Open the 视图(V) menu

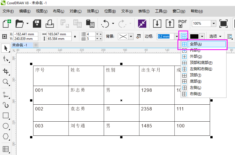[41, 11]
